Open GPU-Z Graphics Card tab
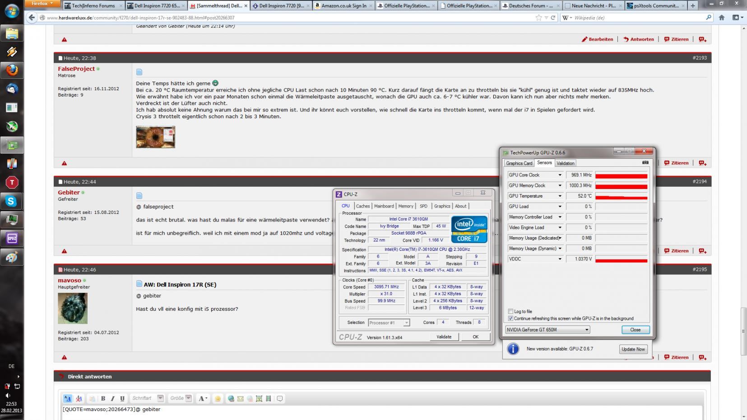 [519, 163]
